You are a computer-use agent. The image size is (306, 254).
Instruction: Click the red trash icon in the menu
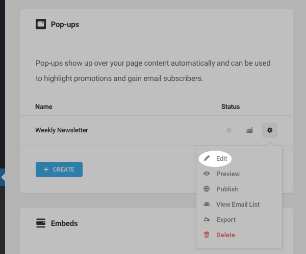coord(207,235)
